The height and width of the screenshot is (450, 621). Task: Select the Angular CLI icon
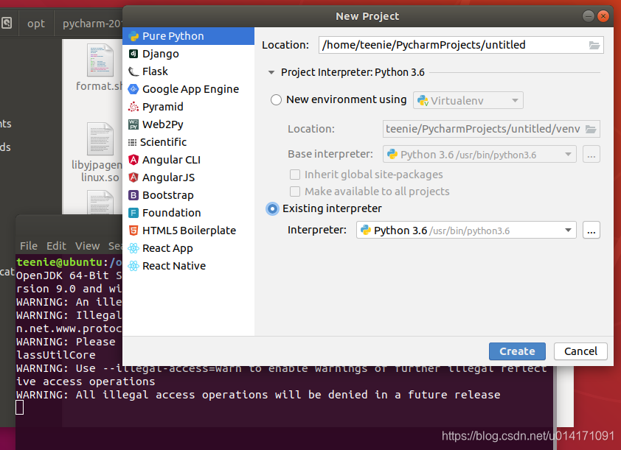(x=133, y=160)
